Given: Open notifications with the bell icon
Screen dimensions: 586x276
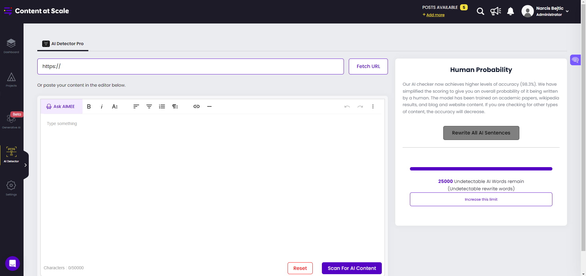Looking at the screenshot, I should point(510,11).
